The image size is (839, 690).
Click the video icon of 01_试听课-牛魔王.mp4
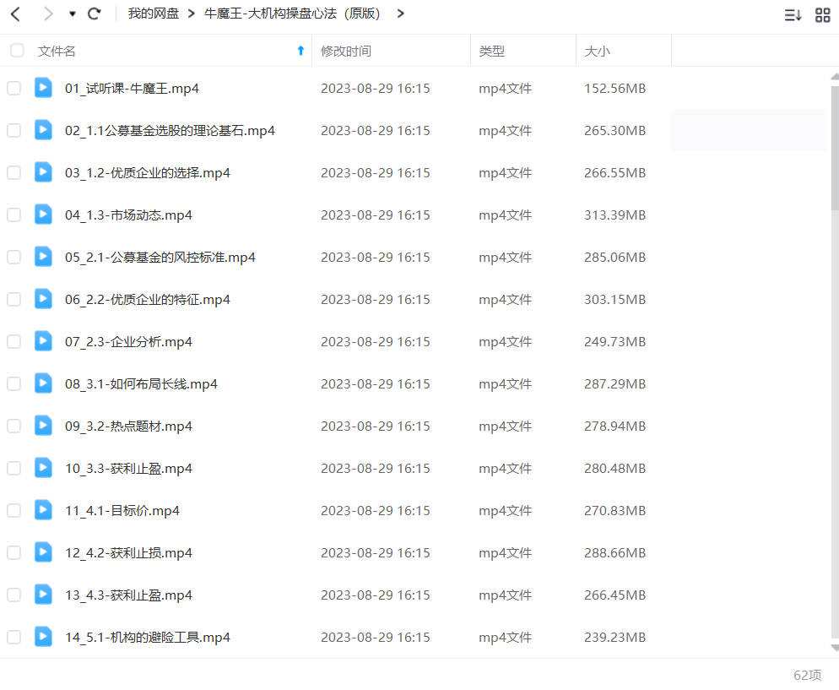pos(43,87)
